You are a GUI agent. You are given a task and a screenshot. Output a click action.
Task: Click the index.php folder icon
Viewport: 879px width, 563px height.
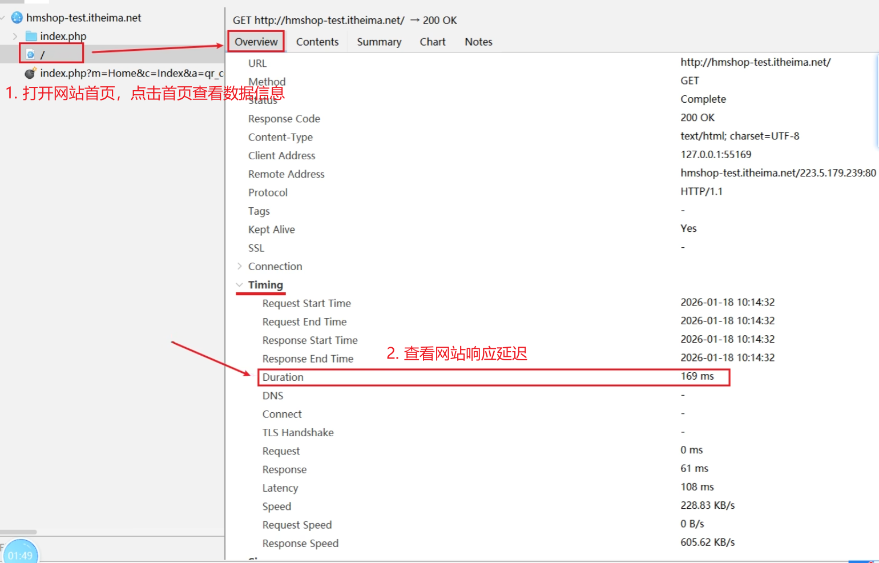tap(31, 37)
